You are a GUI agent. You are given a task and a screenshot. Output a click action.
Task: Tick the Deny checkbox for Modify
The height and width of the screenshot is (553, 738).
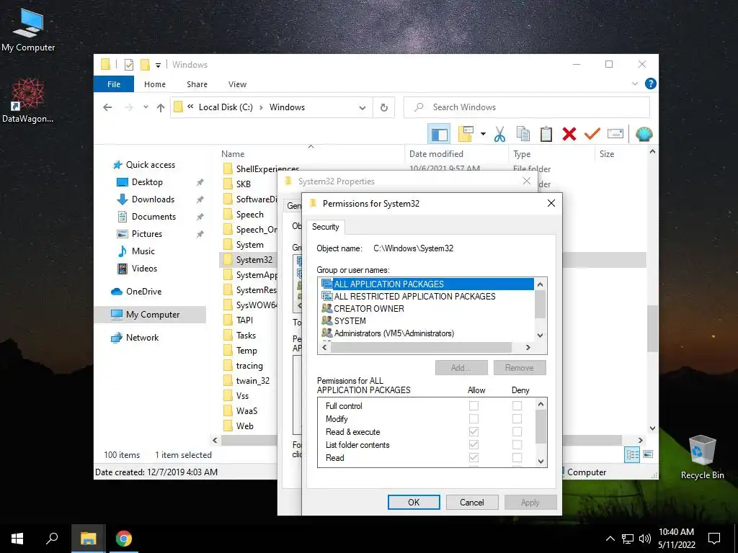[x=517, y=418]
